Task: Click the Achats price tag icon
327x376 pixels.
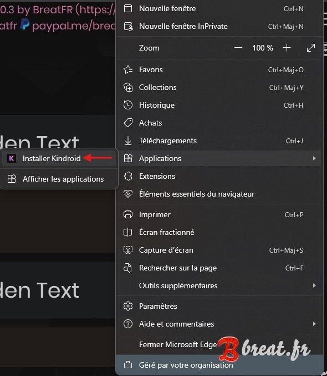Action: [x=128, y=123]
